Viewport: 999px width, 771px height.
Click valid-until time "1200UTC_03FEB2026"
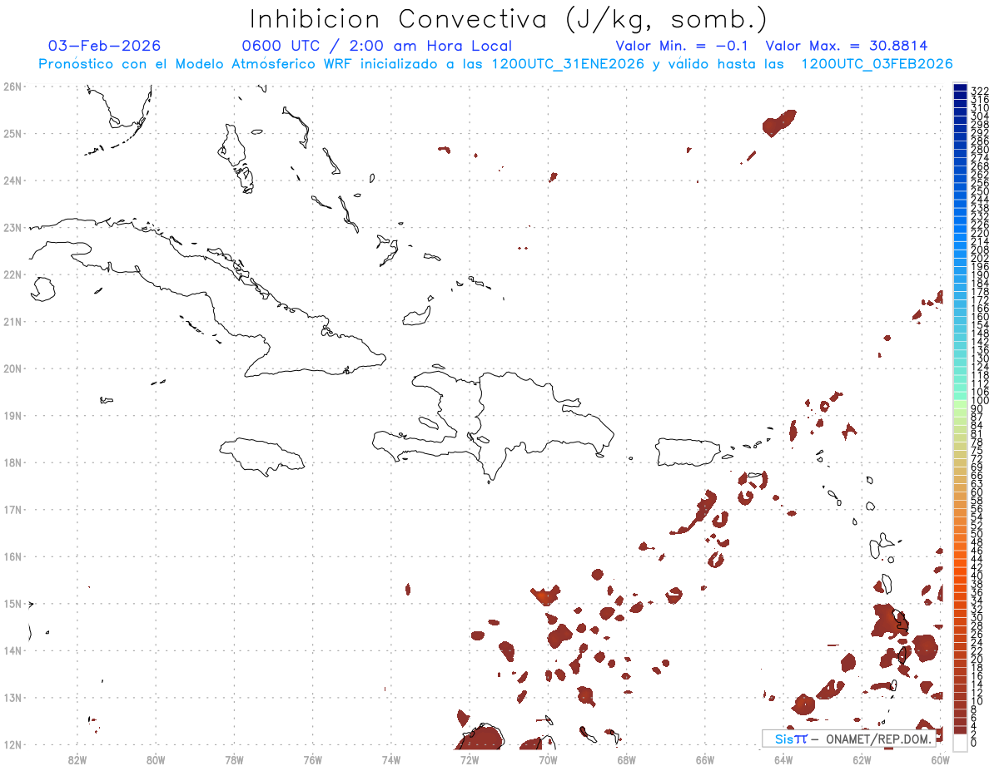point(877,64)
